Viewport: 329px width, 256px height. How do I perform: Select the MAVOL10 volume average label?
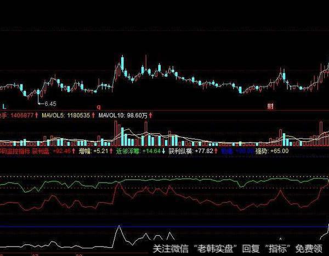[112, 116]
